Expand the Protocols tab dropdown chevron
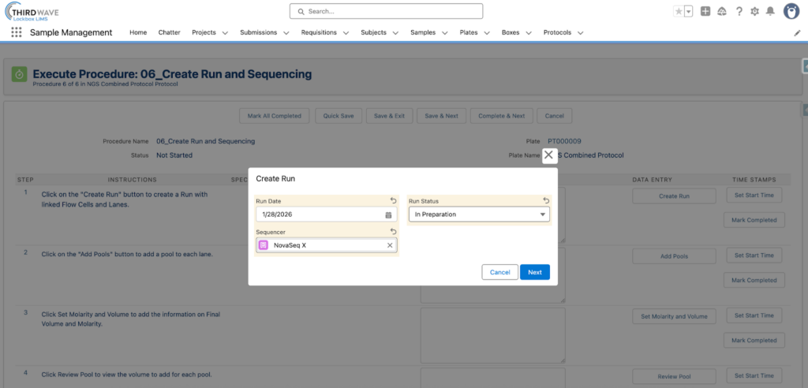This screenshot has height=388, width=808. pos(580,32)
